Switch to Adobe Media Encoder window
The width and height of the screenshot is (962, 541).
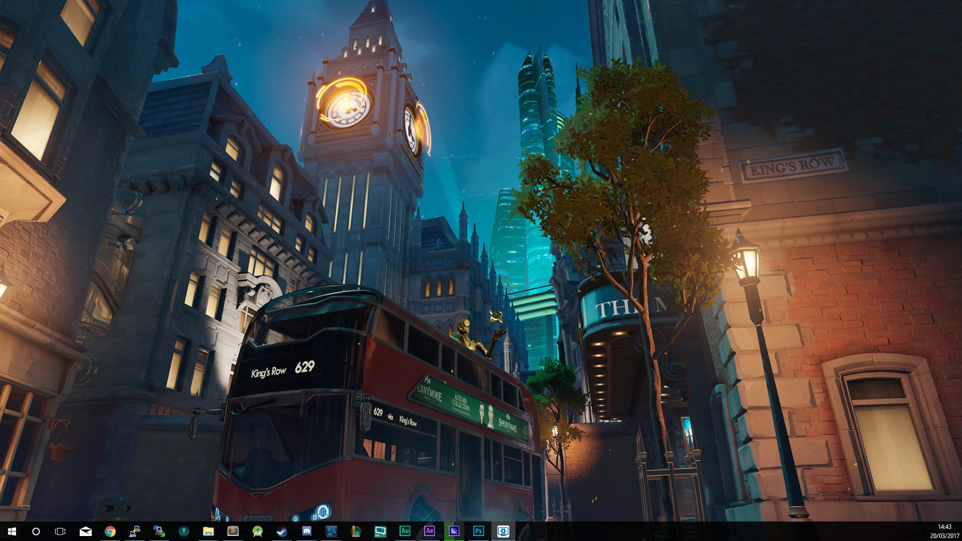click(x=454, y=531)
